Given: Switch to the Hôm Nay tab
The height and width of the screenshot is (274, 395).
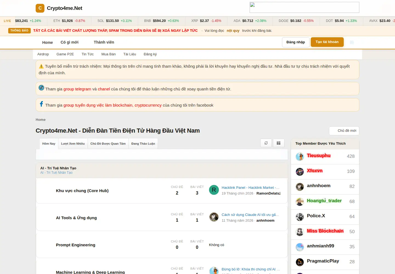Looking at the screenshot, I should (49, 144).
